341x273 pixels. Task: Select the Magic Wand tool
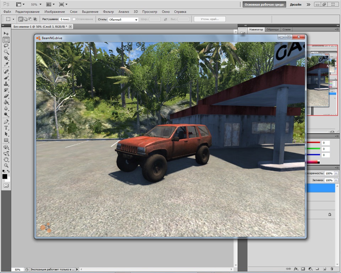click(x=6, y=52)
